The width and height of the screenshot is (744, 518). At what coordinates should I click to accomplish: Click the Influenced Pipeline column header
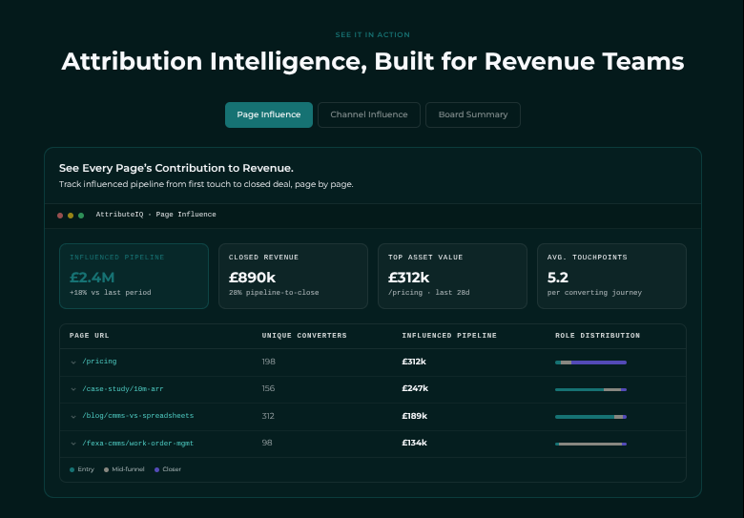[x=449, y=336]
